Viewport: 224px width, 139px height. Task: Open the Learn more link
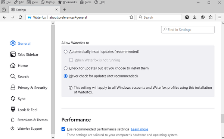(x=139, y=129)
